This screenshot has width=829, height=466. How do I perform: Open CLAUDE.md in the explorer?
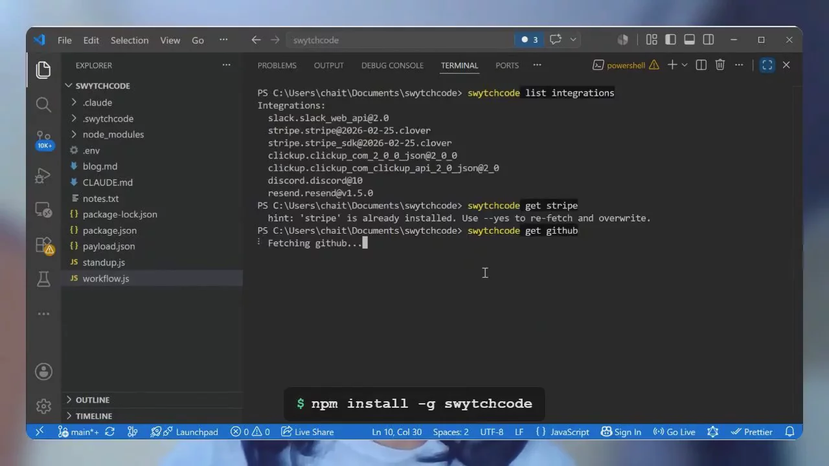coord(152,183)
